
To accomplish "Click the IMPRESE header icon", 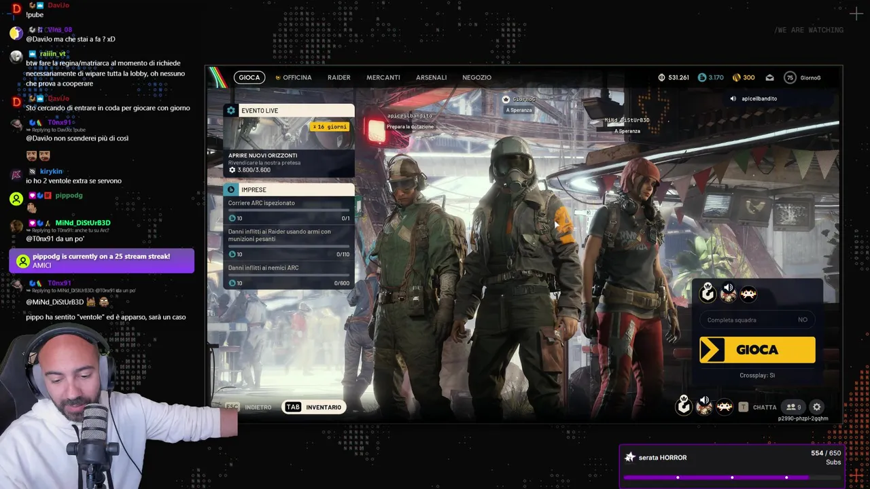I will 231,189.
